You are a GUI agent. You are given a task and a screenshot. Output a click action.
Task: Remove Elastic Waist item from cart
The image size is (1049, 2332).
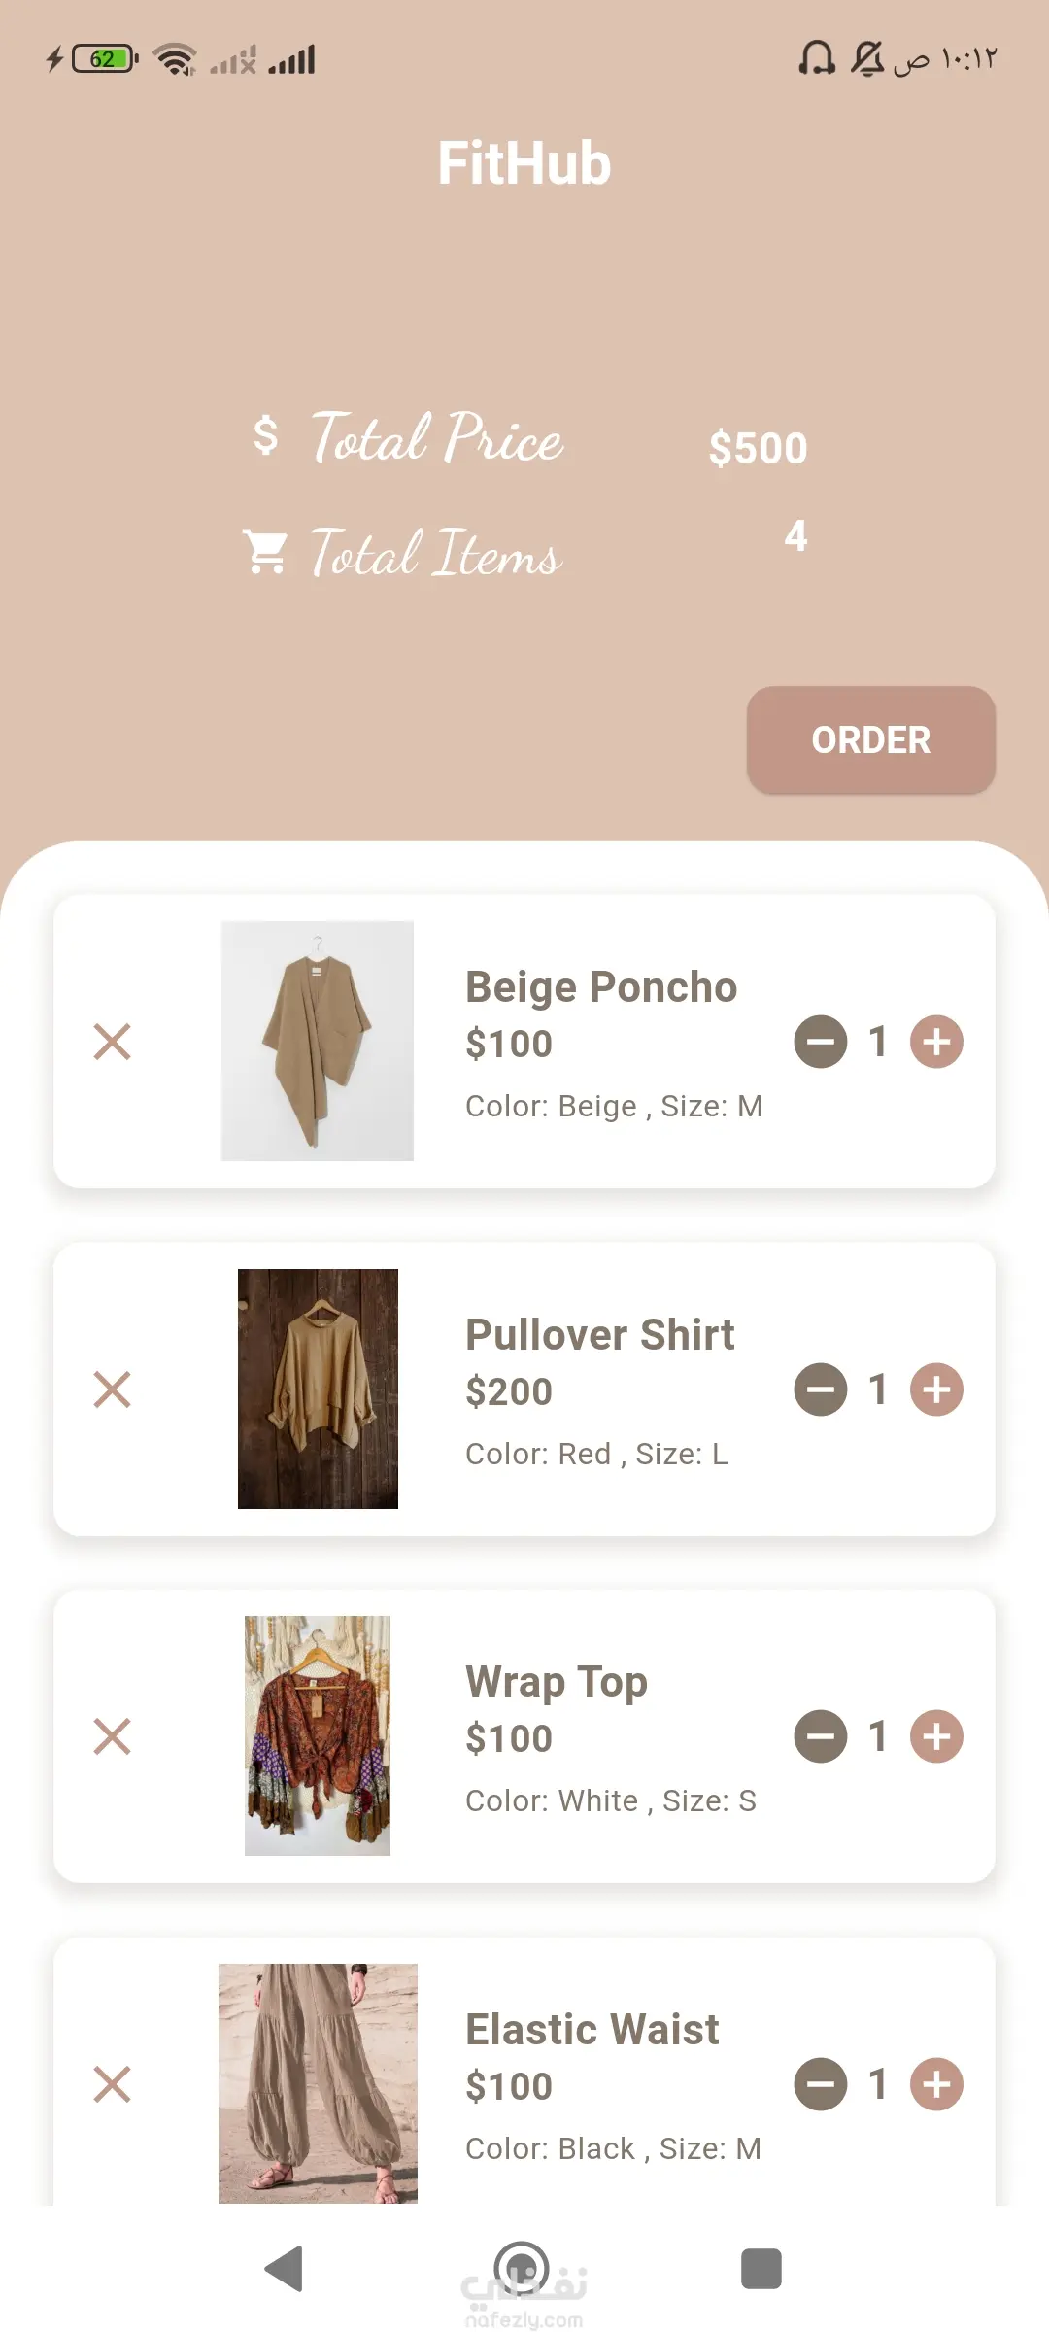112,2084
